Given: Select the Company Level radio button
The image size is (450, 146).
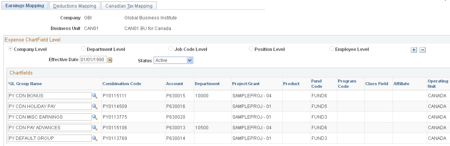Looking at the screenshot, I should pyautogui.click(x=11, y=49).
